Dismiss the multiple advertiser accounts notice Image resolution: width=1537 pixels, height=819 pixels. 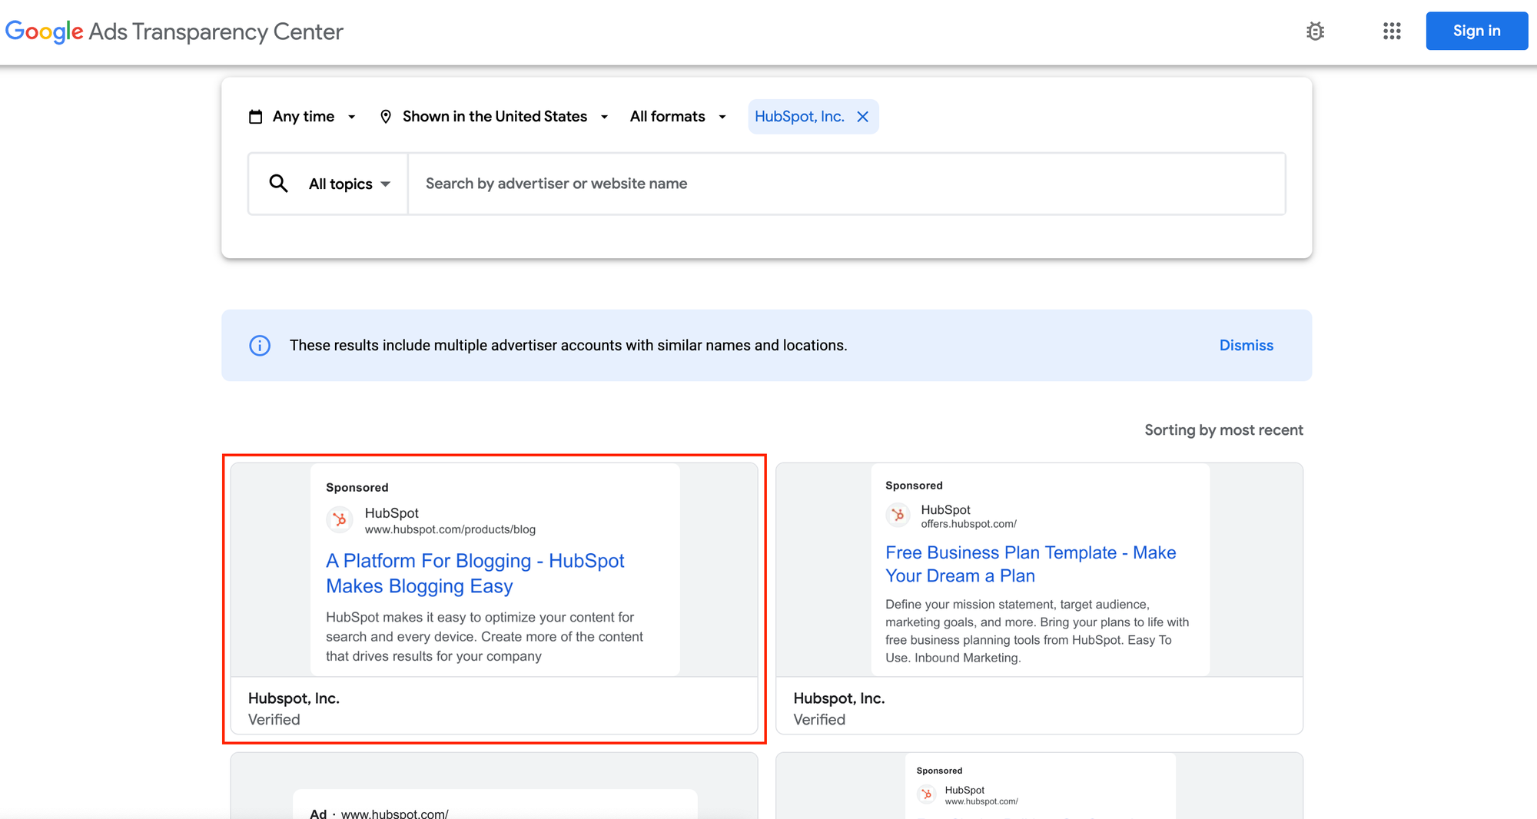[x=1246, y=346]
